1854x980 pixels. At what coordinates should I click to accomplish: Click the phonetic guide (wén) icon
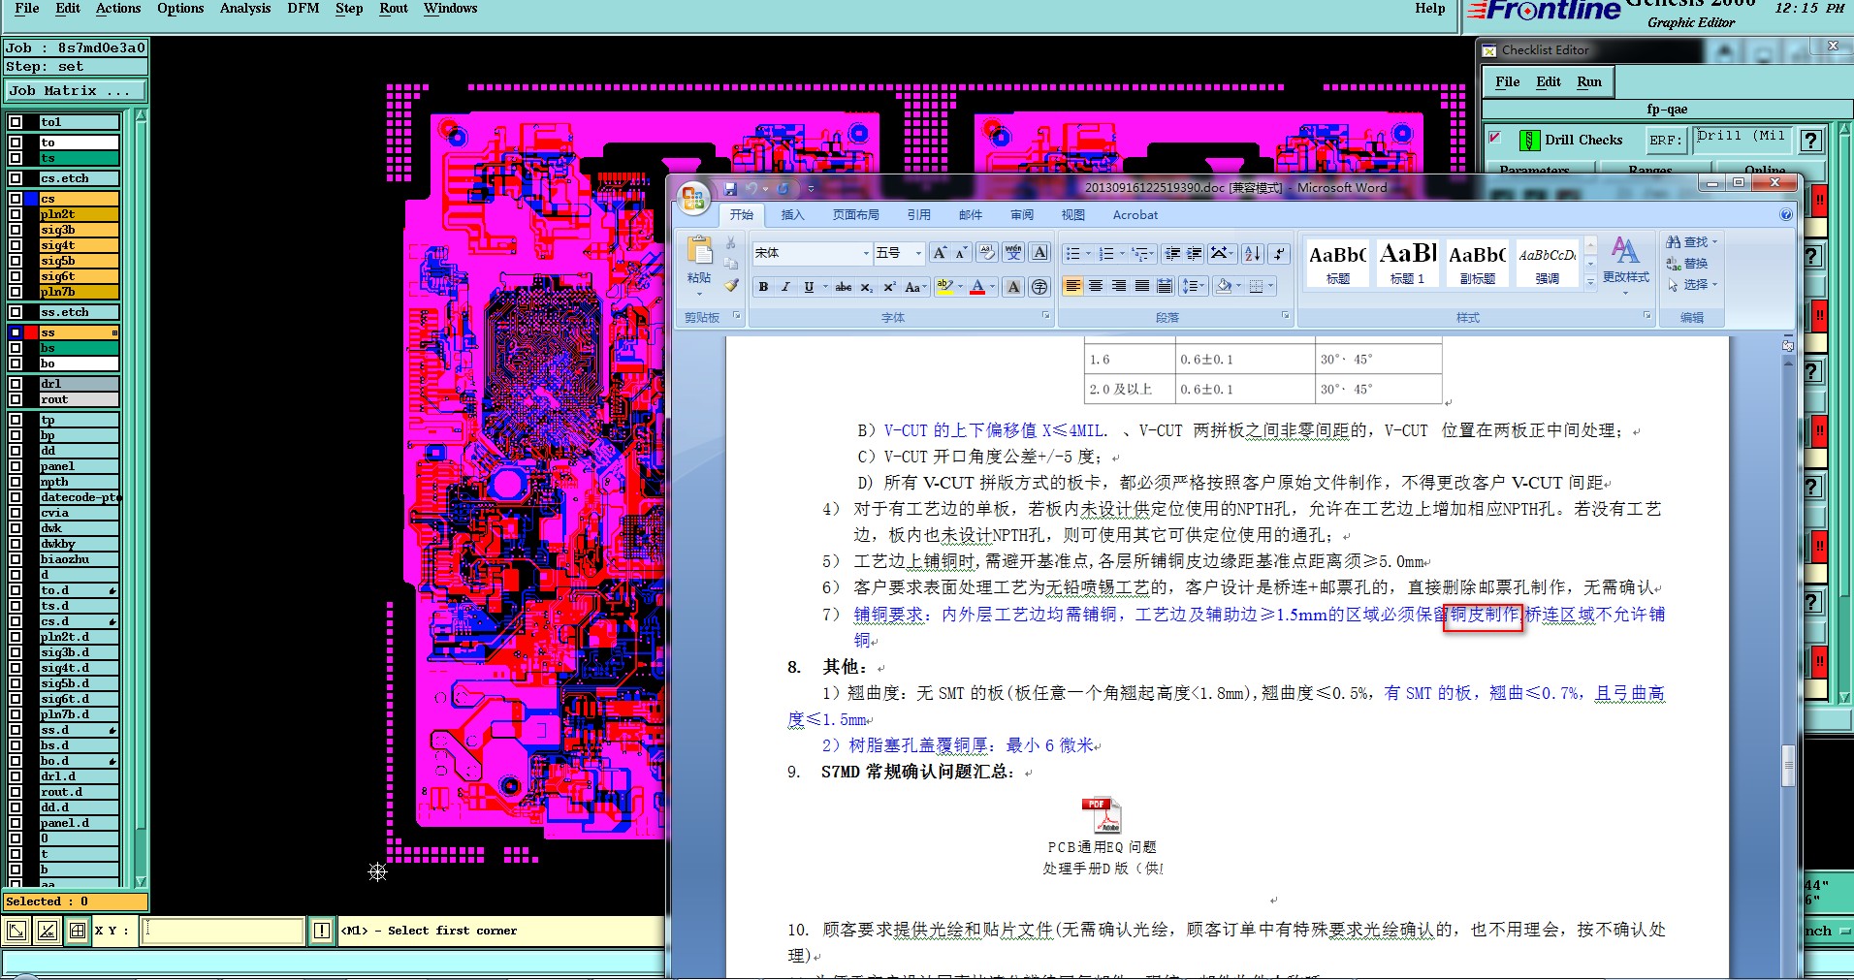(1013, 253)
